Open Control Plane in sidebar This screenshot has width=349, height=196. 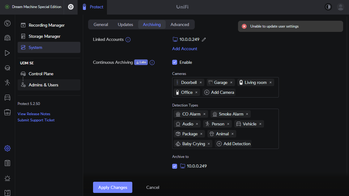[49, 74]
